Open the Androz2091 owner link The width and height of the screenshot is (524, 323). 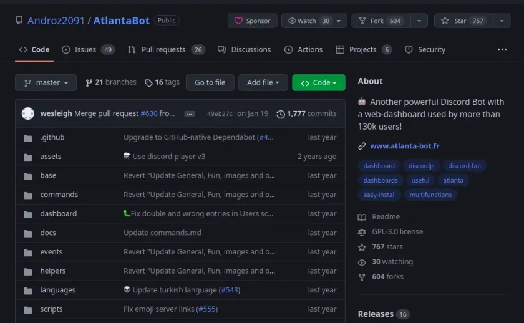56,21
